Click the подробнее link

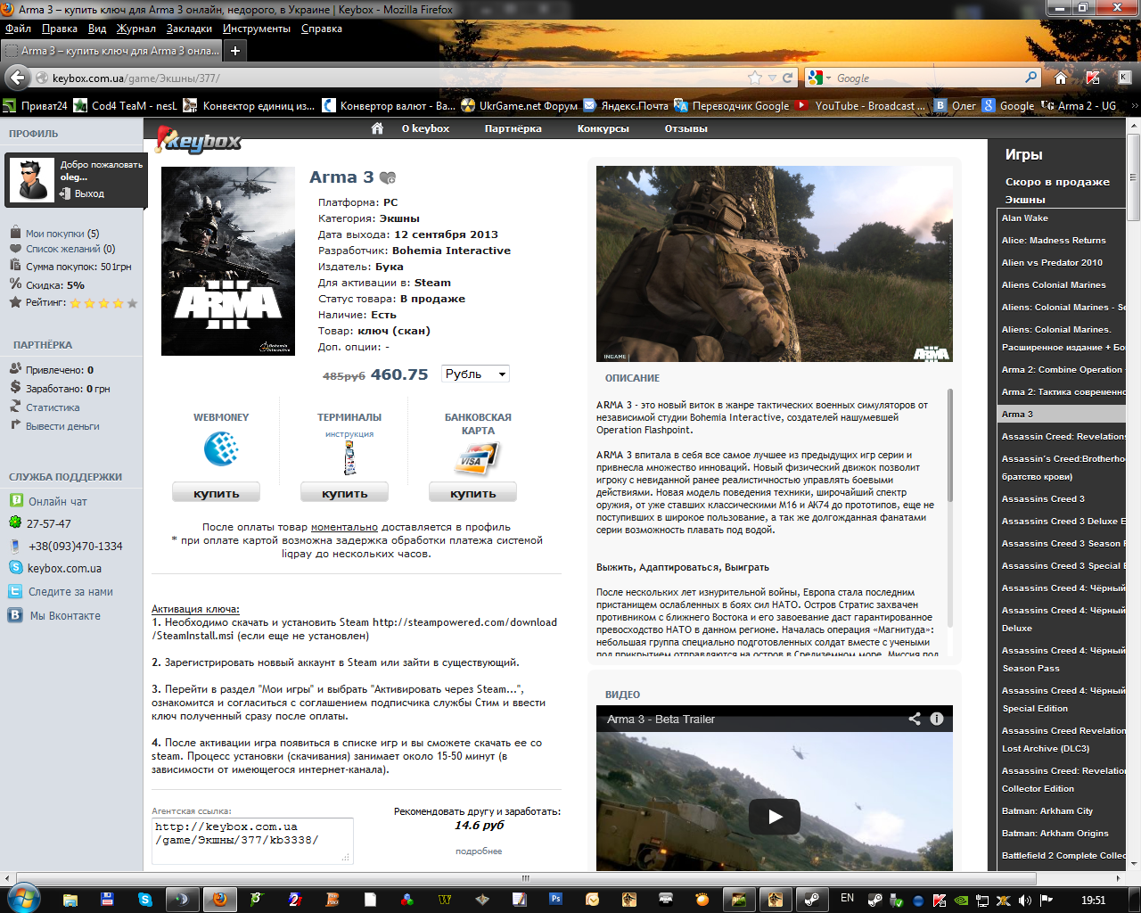click(479, 851)
